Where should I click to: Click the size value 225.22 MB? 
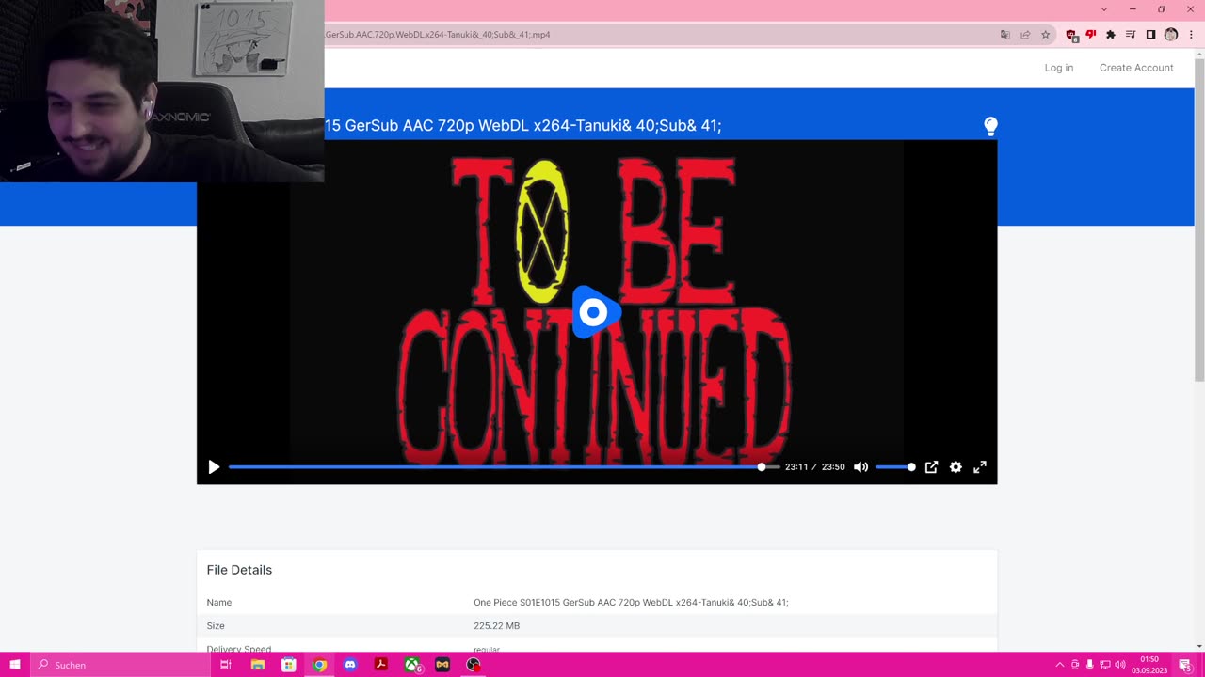496,626
